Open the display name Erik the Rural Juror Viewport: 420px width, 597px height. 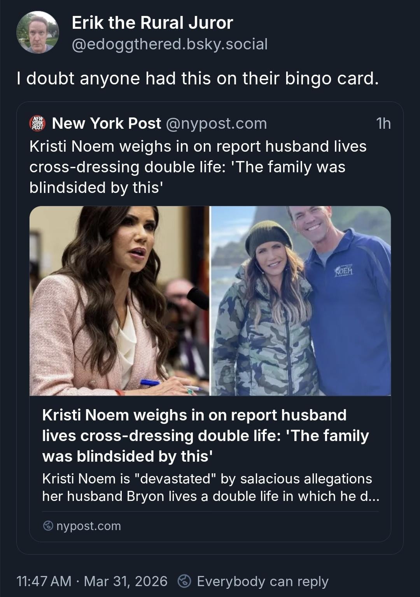[x=152, y=23]
